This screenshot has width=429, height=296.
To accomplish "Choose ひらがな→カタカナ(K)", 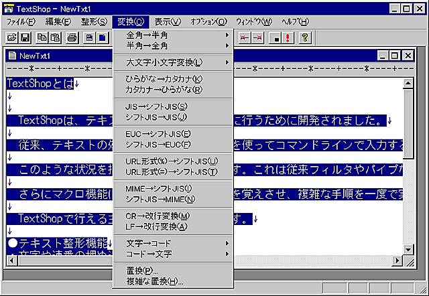I will tap(173, 79).
